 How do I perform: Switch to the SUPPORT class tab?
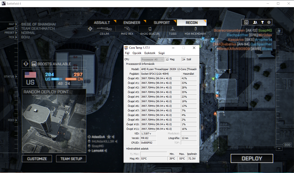point(162,23)
